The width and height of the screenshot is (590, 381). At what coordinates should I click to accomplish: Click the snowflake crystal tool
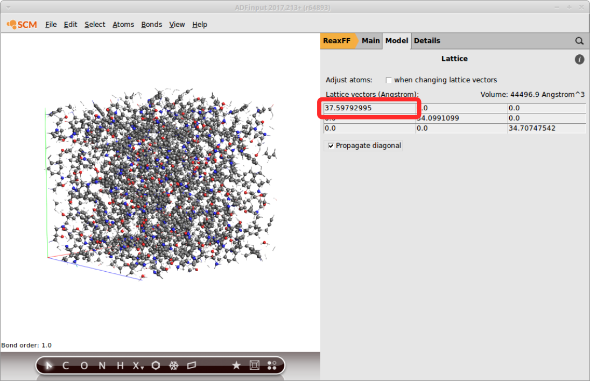point(173,366)
